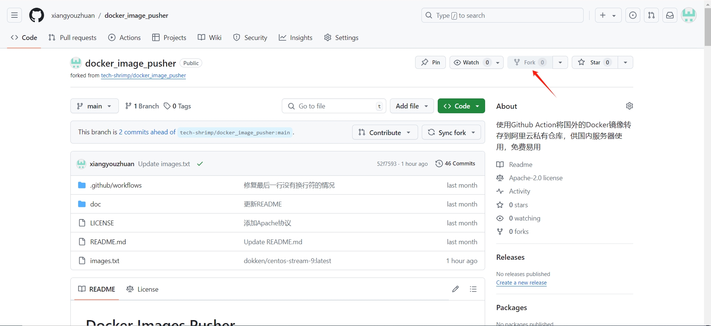Click the GitHub logo home icon
Screen dimensions: 711x326
[36, 15]
